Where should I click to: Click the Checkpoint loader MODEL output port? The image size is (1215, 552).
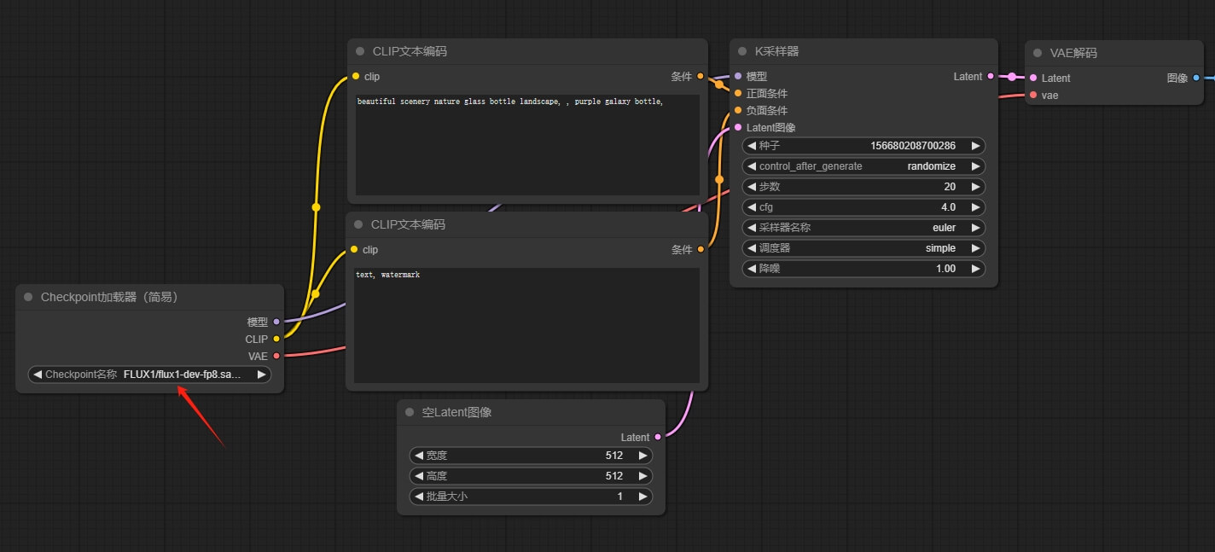tap(276, 322)
